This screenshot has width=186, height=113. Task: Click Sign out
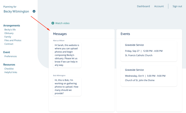tap(177, 6)
